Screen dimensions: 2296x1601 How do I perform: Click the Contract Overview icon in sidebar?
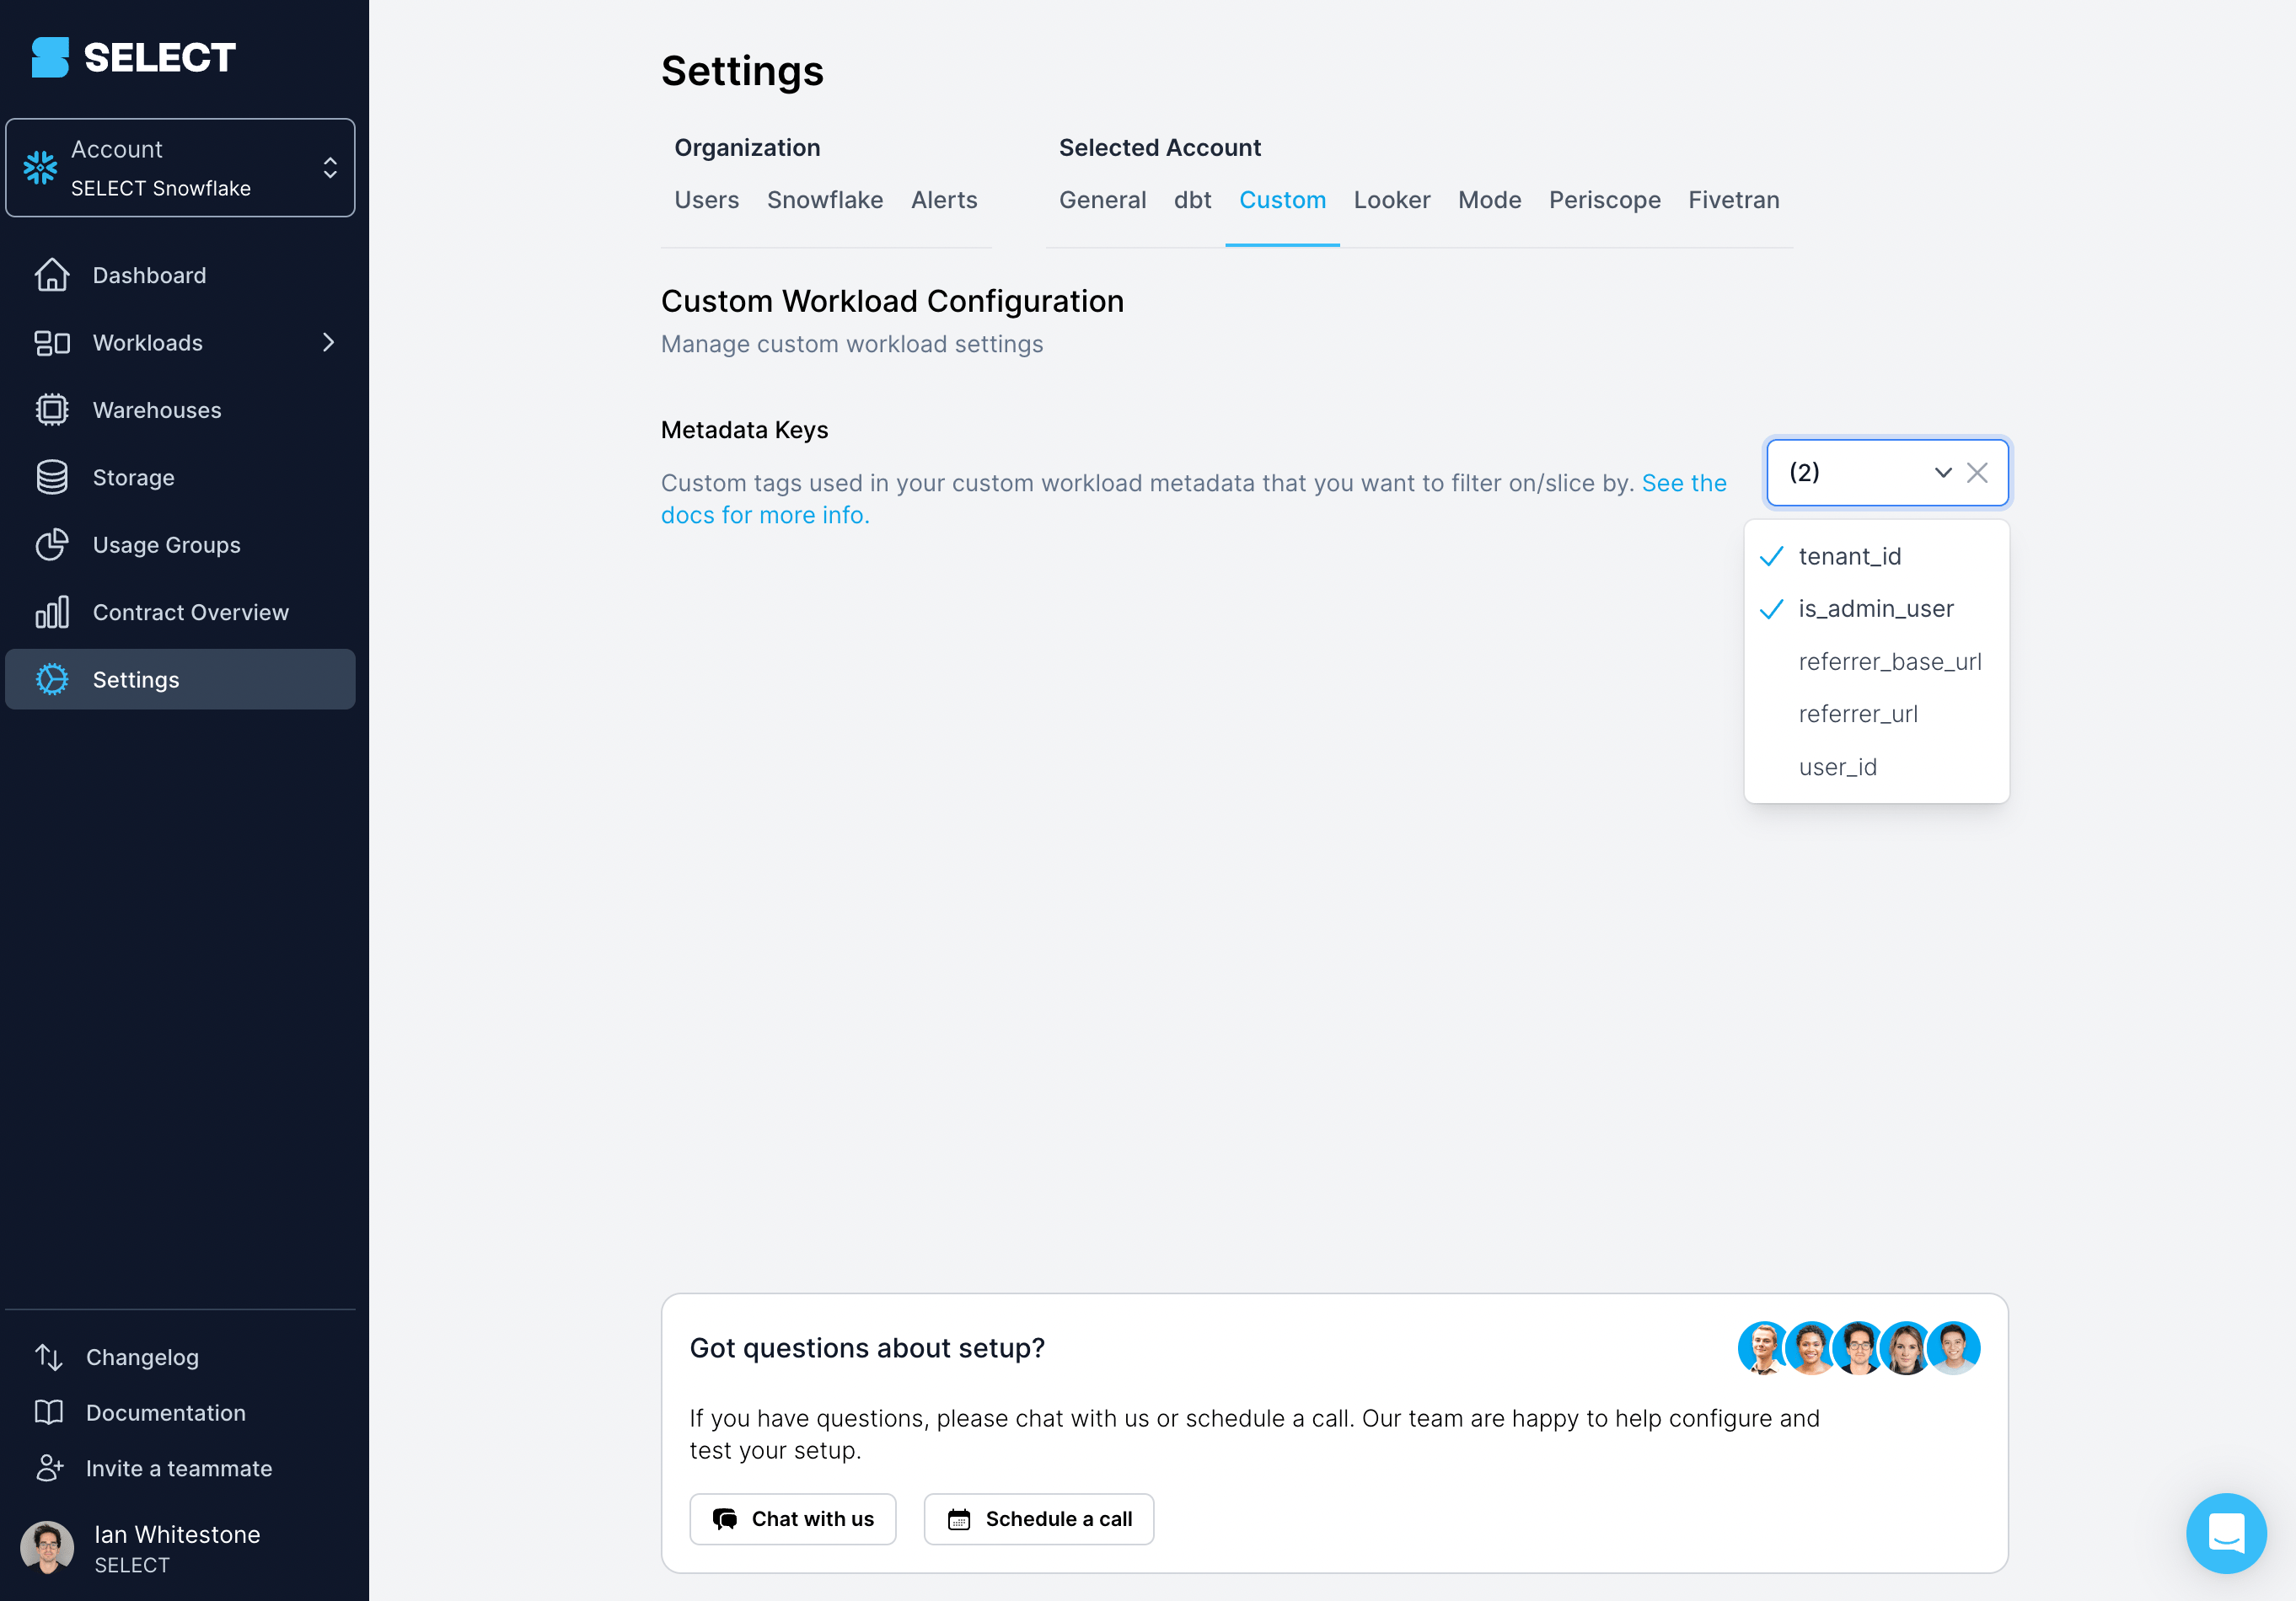click(x=52, y=610)
